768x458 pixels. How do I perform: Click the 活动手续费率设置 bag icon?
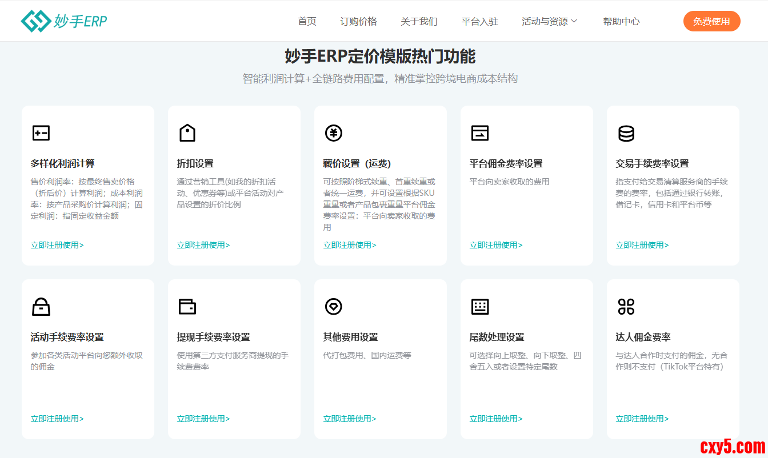(41, 307)
